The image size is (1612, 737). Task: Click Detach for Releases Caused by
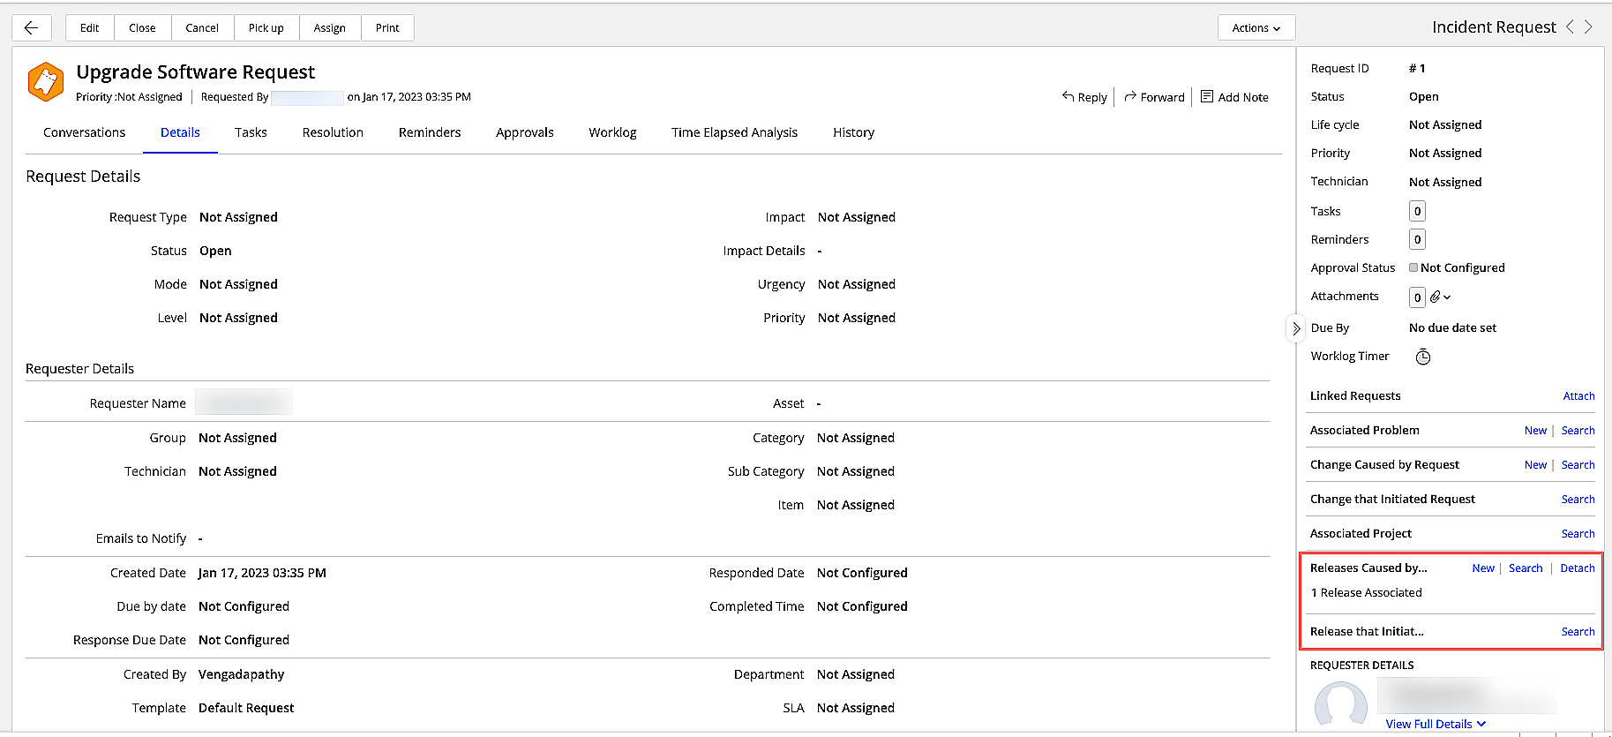[x=1577, y=568]
